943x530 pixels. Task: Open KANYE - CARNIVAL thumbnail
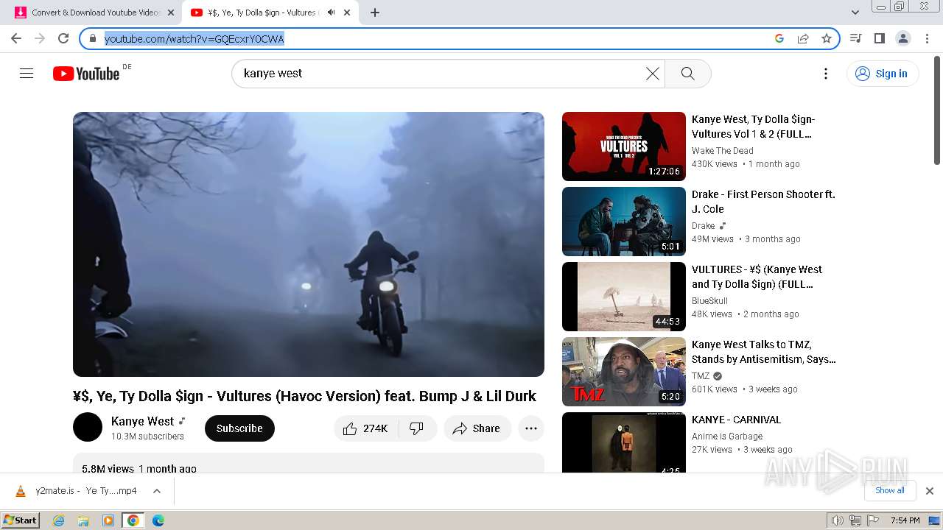tap(624, 442)
